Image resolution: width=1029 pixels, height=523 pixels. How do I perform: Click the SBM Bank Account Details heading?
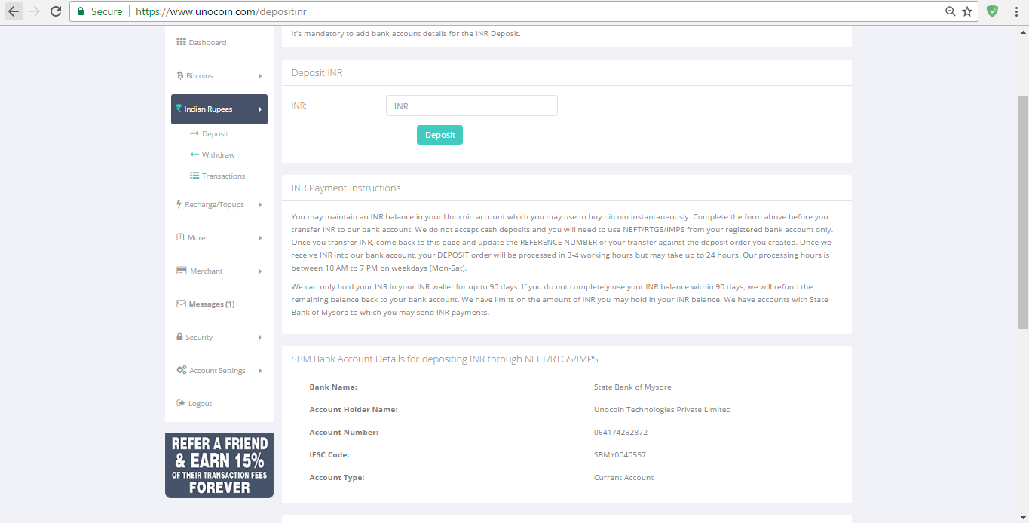coord(445,359)
